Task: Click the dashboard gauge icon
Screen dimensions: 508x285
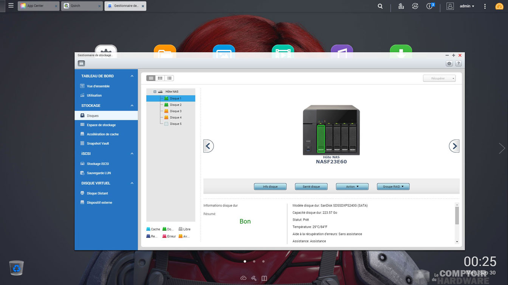Action: [499, 6]
